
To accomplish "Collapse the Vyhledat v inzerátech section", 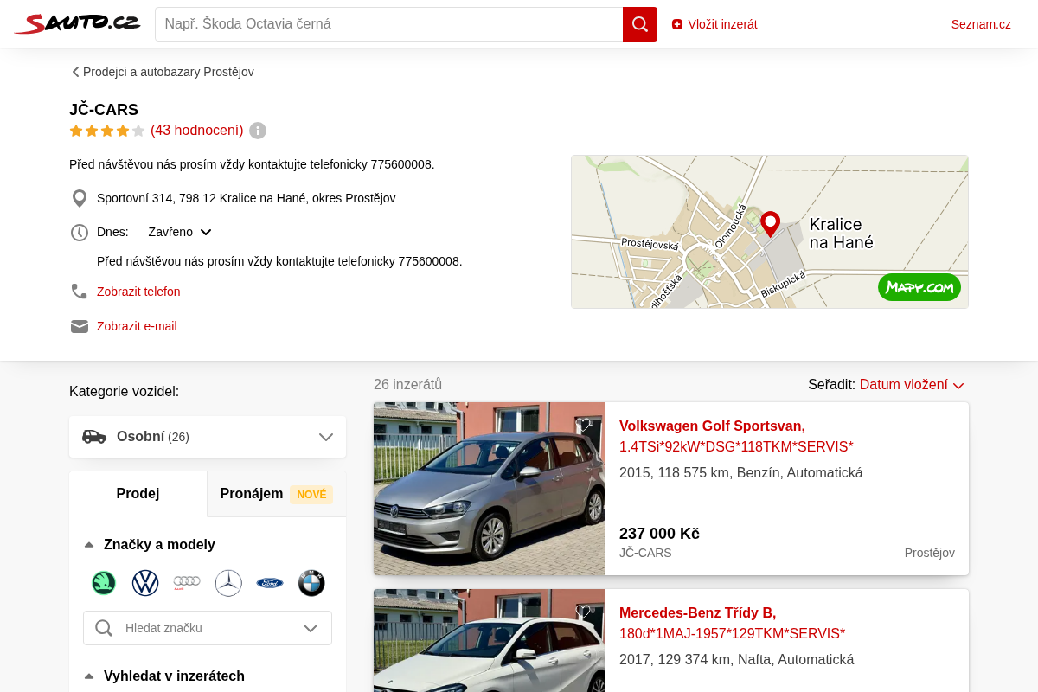I will tap(164, 676).
